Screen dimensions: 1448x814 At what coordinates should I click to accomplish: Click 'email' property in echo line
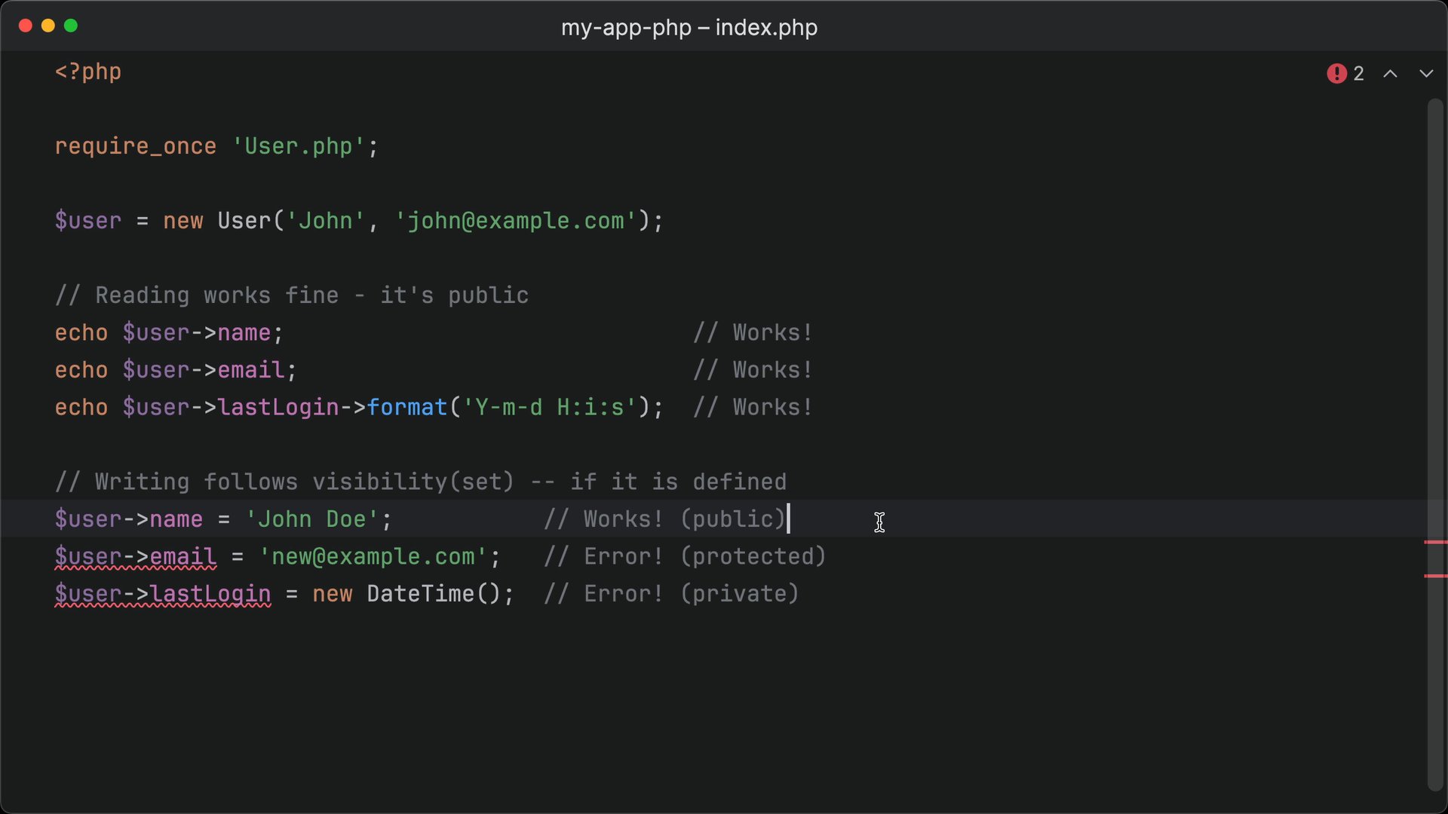point(251,370)
